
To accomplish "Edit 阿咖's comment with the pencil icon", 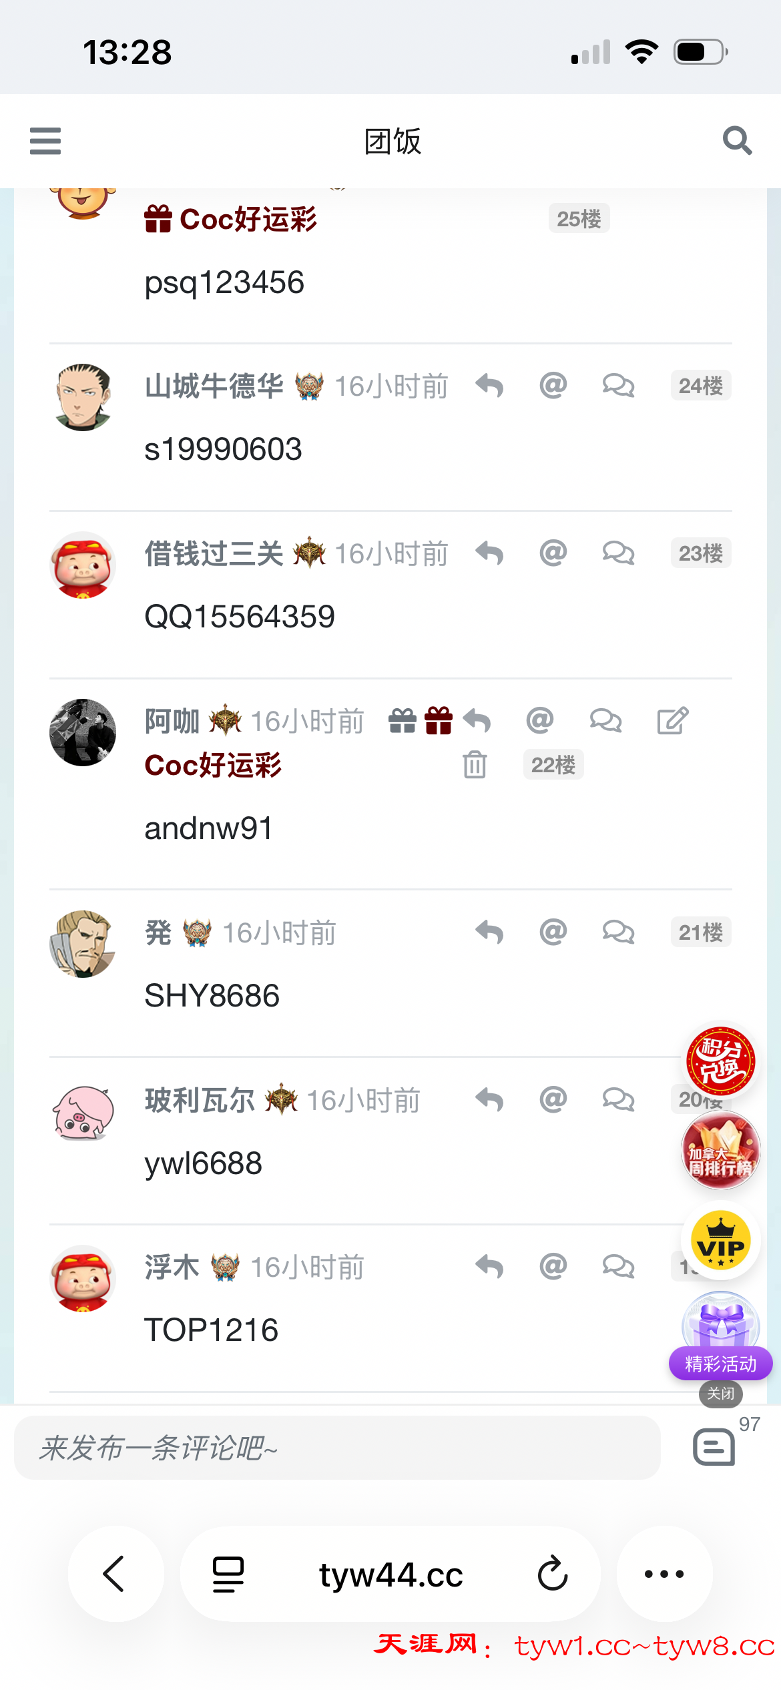I will click(672, 721).
